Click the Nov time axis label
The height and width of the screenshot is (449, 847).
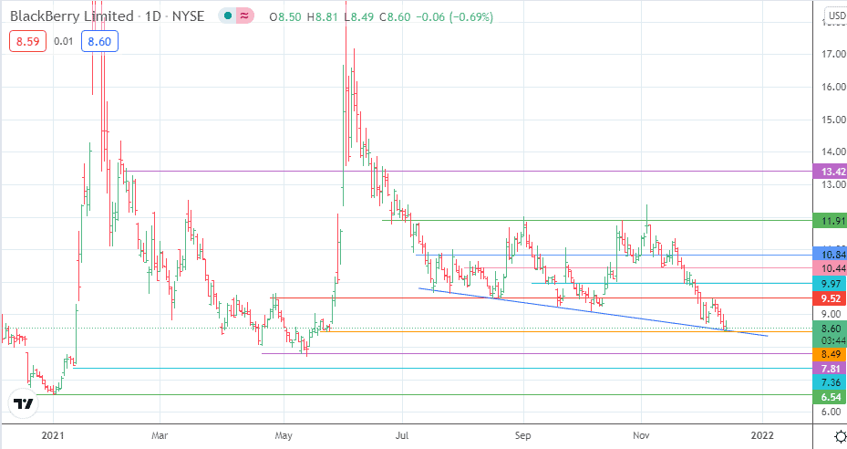point(641,435)
